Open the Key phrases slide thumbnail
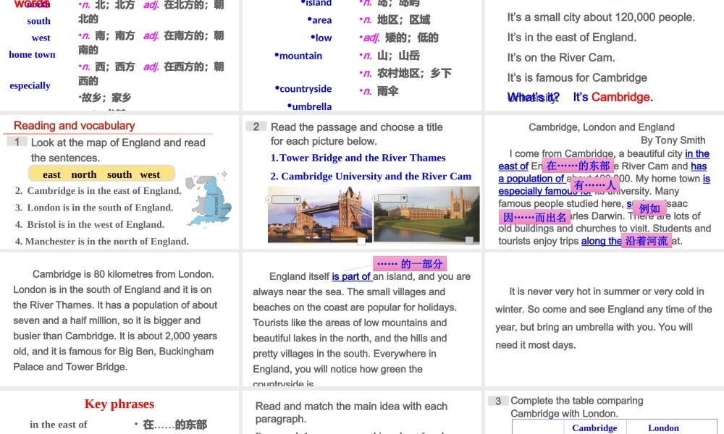This screenshot has width=724, height=434. pyautogui.click(x=119, y=412)
